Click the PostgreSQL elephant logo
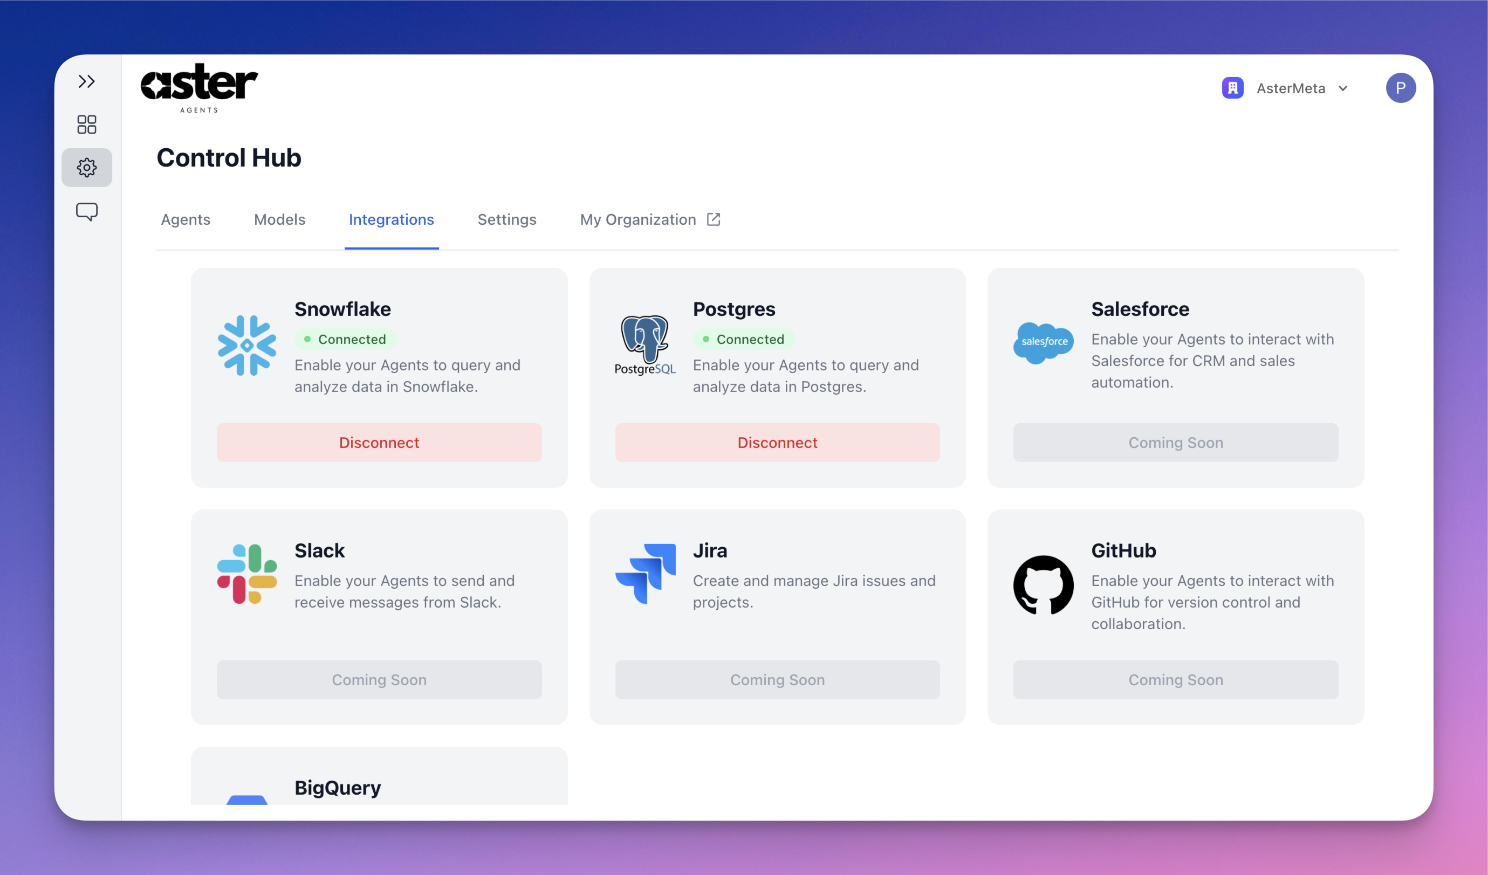 coord(645,346)
